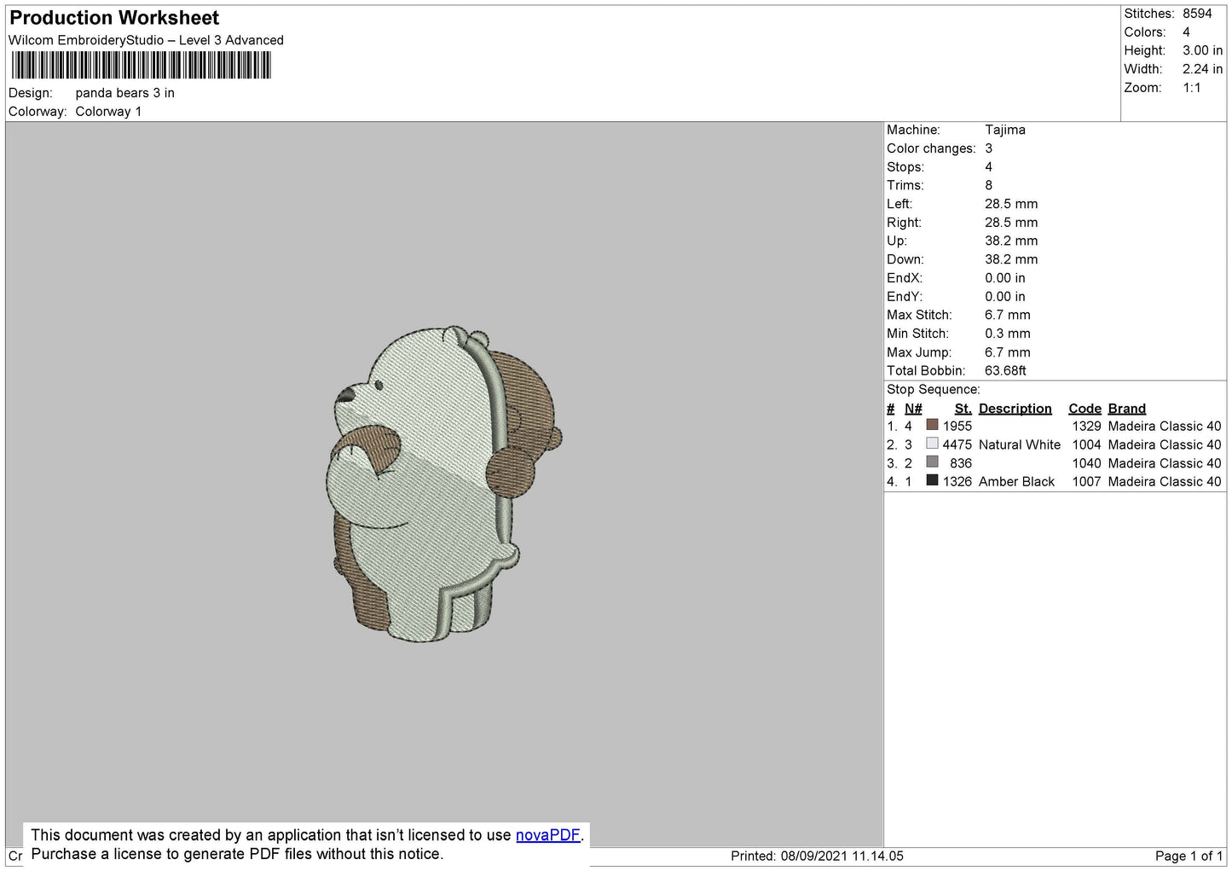
Task: Click the Machine value 'Tajima'
Action: 1004,130
